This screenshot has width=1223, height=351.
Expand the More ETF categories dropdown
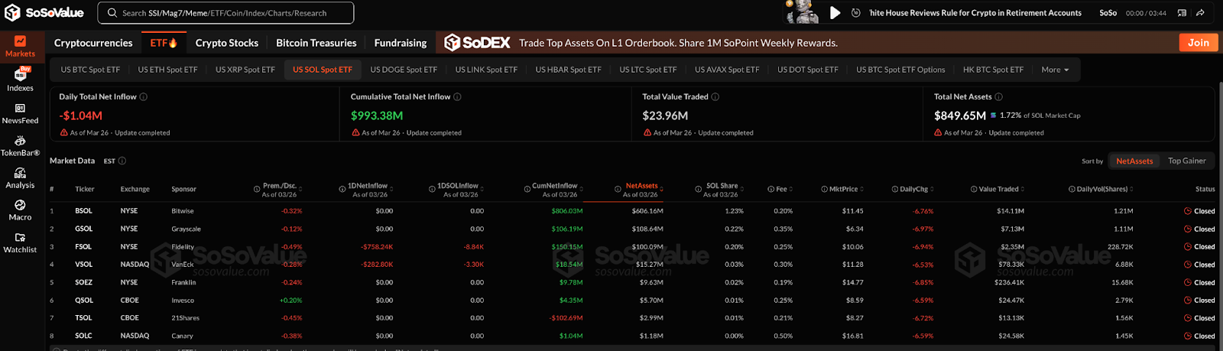click(1055, 70)
